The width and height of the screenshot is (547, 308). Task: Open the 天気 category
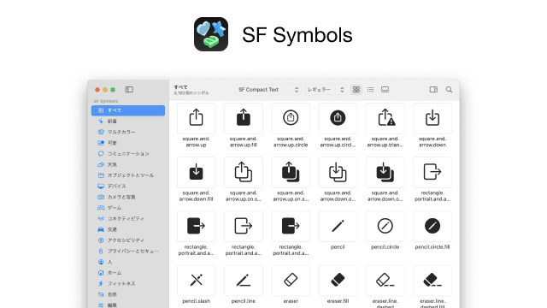click(128, 164)
